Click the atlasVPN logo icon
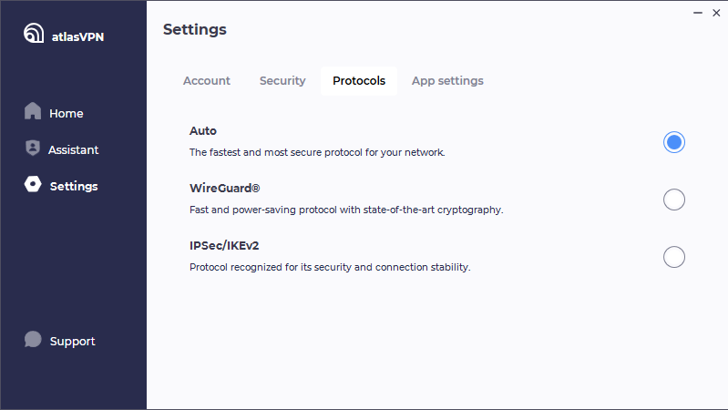Image resolution: width=728 pixels, height=410 pixels. coord(34,33)
